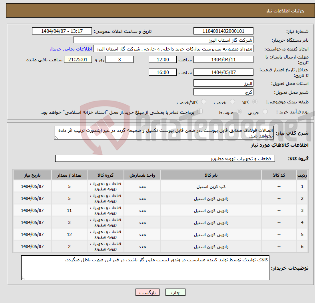The height and width of the screenshot is (303, 315).
Task: Click the بازگشت back button
Action: 148,292
